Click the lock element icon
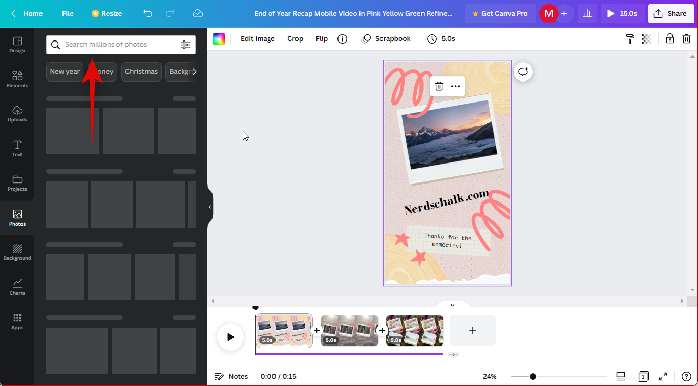The height and width of the screenshot is (386, 698). (670, 39)
